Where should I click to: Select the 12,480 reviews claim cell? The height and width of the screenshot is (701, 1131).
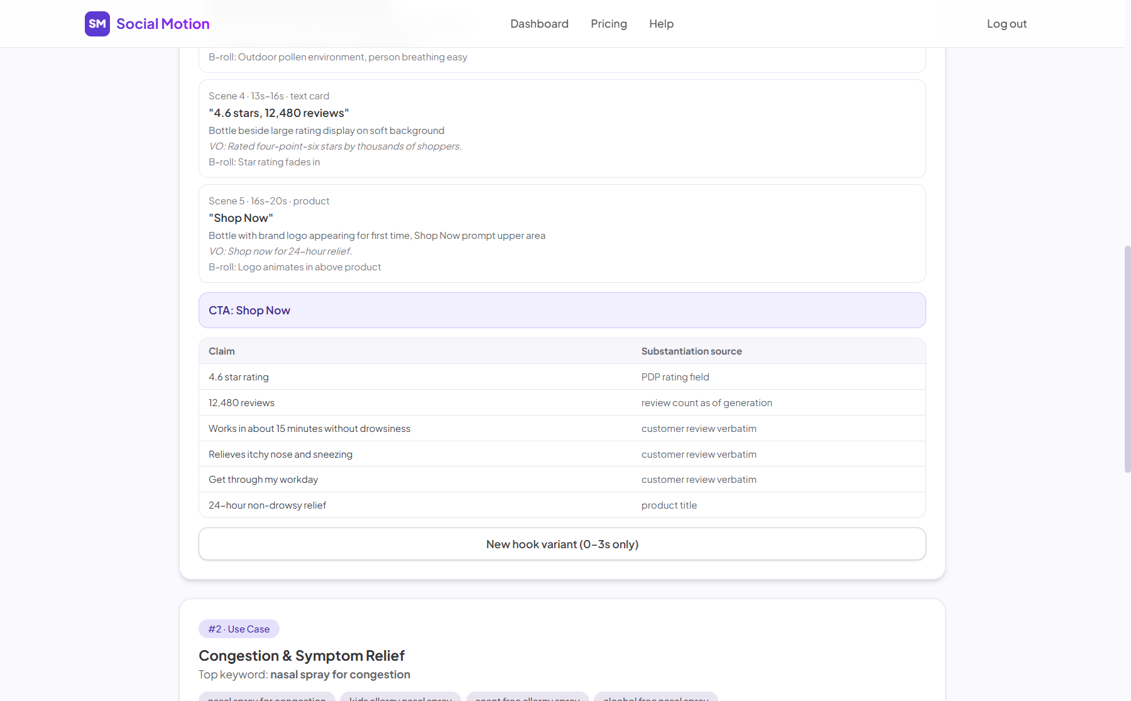242,403
